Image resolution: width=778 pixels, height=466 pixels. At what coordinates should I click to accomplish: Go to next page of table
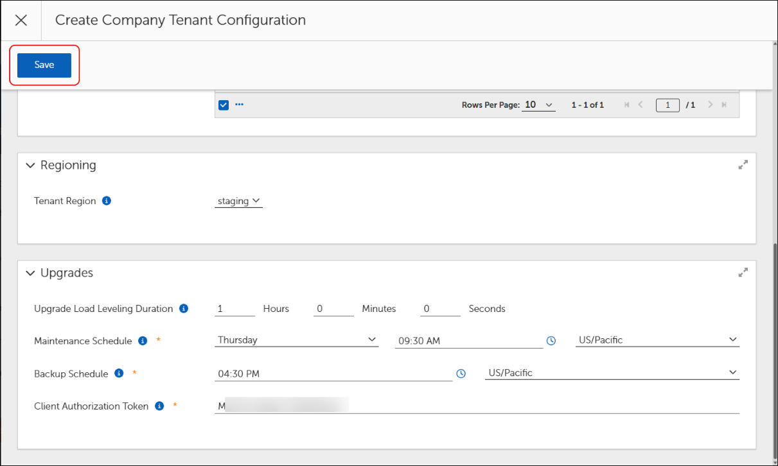[711, 105]
